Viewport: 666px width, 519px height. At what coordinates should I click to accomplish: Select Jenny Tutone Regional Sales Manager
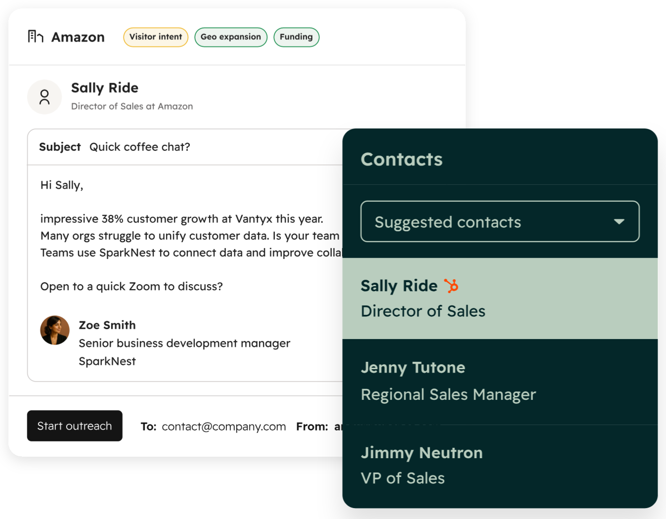500,382
